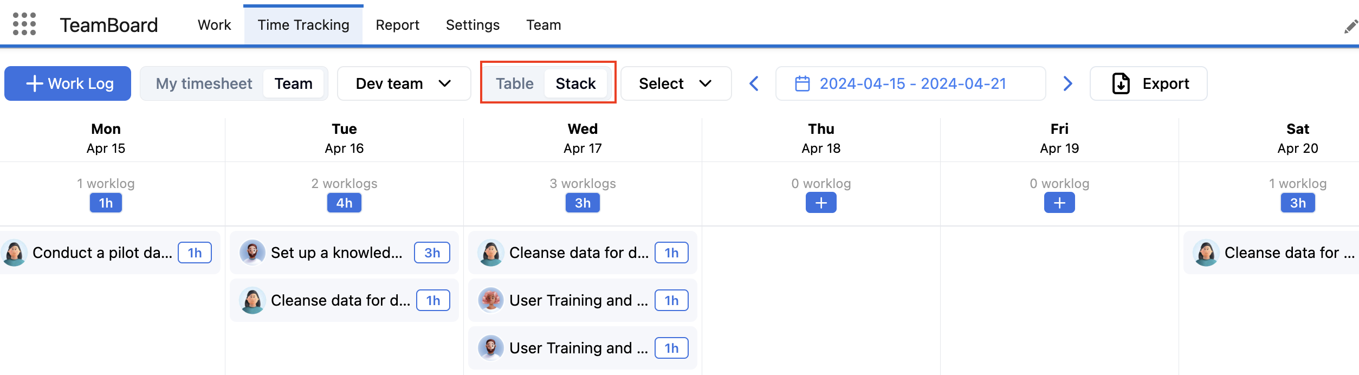This screenshot has height=375, width=1359.
Task: Open Tuesday's 4h total badge
Action: (x=344, y=203)
